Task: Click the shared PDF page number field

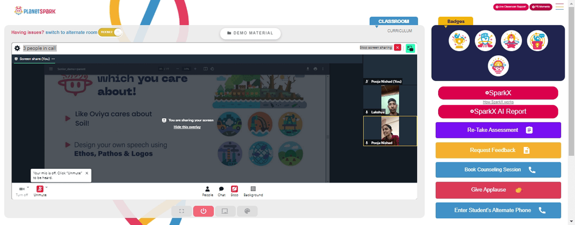Action: (x=160, y=68)
